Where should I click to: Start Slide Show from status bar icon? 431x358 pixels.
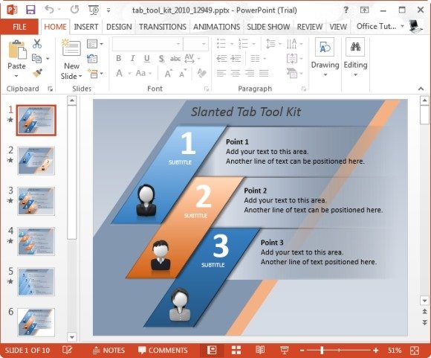284,351
